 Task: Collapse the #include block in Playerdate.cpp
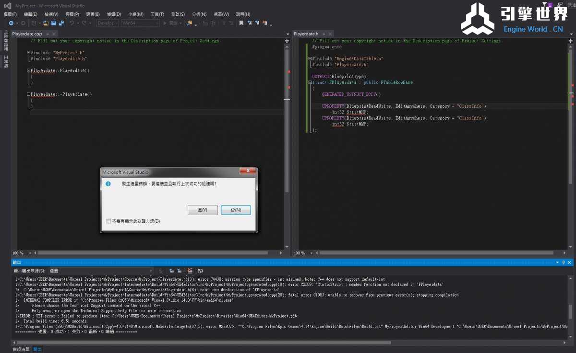[x=28, y=53]
